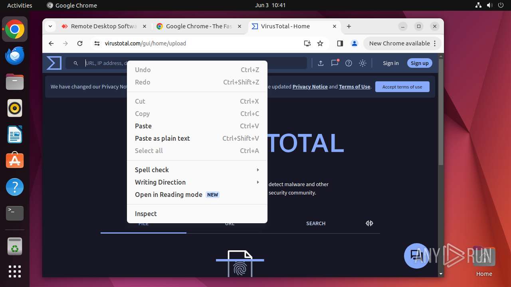The width and height of the screenshot is (511, 287).
Task: Open network status icon in top bar
Action: (478, 6)
